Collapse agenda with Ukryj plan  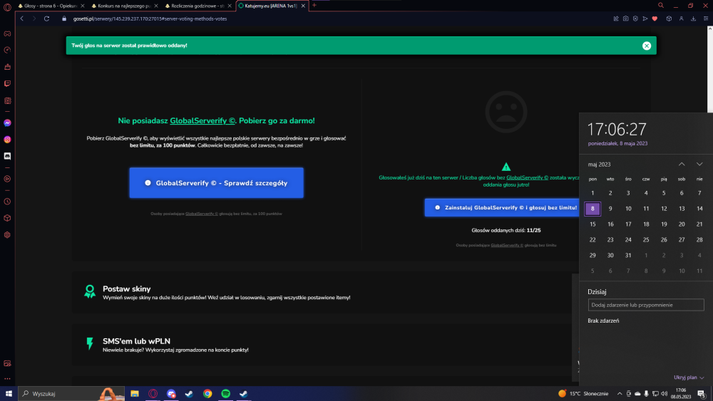pyautogui.click(x=689, y=377)
